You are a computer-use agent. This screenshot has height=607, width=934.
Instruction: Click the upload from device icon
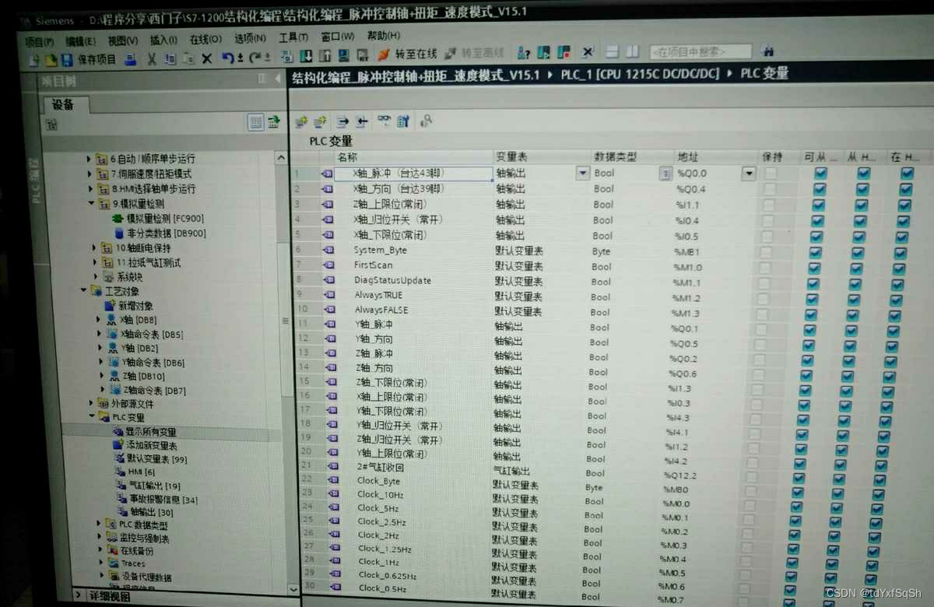[325, 56]
